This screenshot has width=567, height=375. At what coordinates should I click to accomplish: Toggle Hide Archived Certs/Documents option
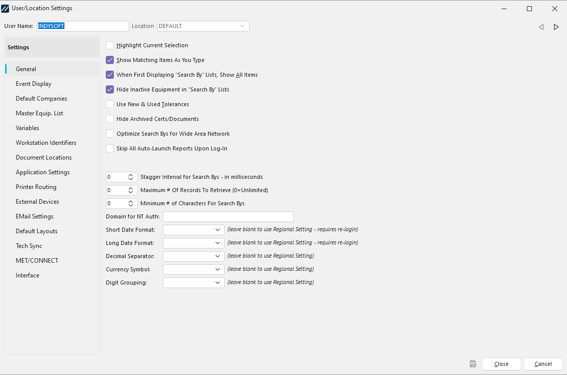[x=110, y=119]
